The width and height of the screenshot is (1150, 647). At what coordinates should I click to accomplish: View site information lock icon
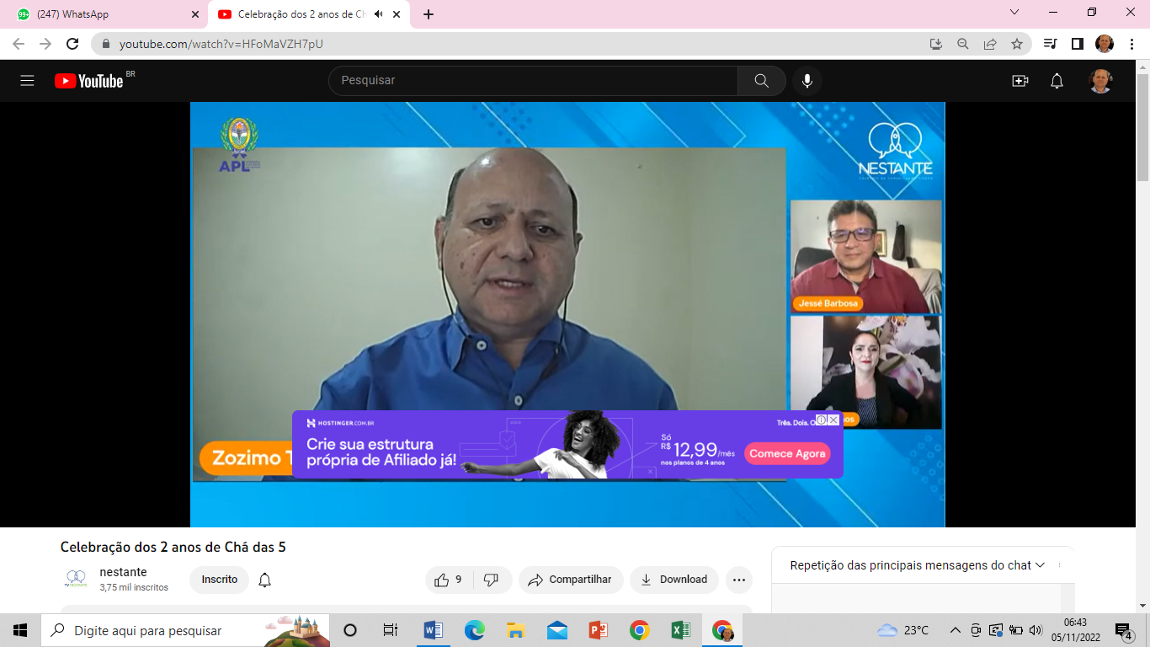click(106, 44)
